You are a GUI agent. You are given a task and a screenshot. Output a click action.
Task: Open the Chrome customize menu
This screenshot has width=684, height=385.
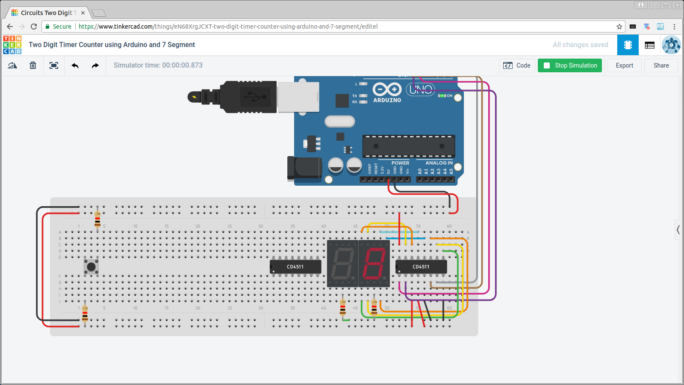click(x=674, y=26)
